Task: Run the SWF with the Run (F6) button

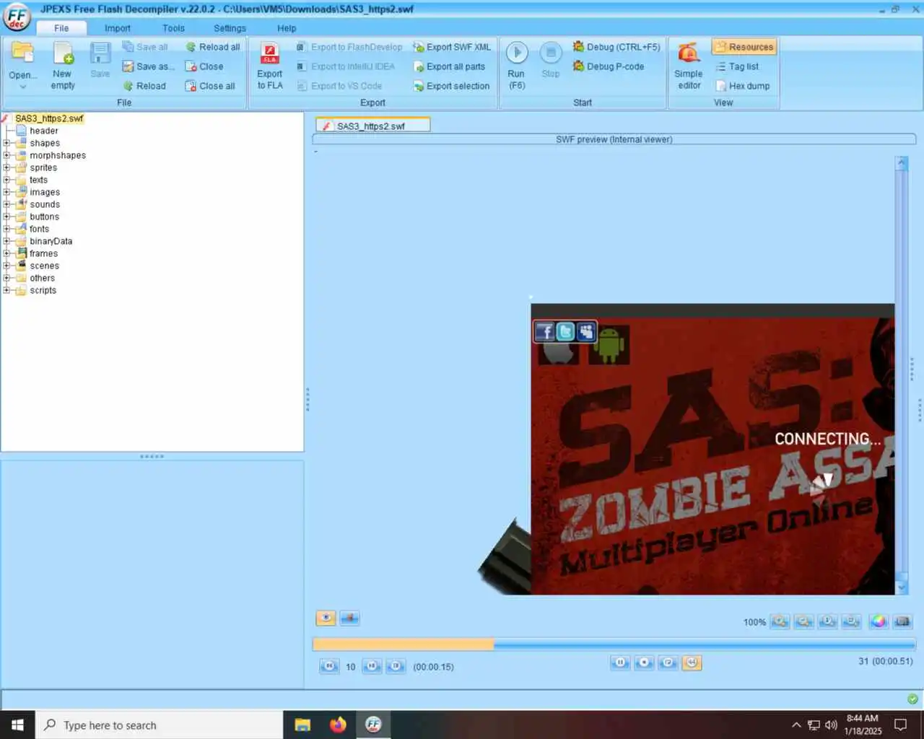Action: (x=516, y=66)
